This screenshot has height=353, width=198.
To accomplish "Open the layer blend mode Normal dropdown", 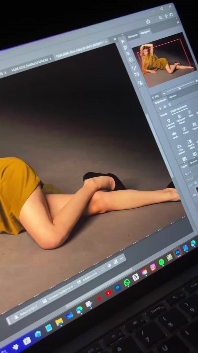I will point(190,178).
